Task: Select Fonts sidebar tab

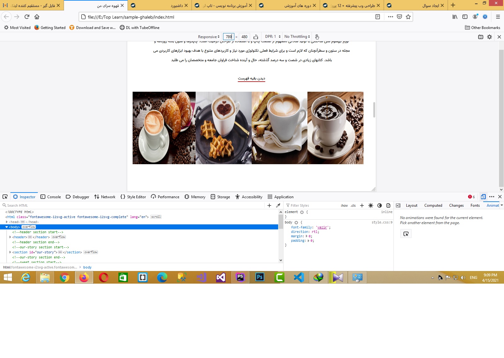Action: pos(475,205)
